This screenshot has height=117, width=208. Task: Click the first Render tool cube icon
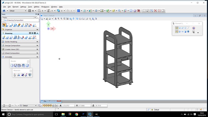(12, 65)
